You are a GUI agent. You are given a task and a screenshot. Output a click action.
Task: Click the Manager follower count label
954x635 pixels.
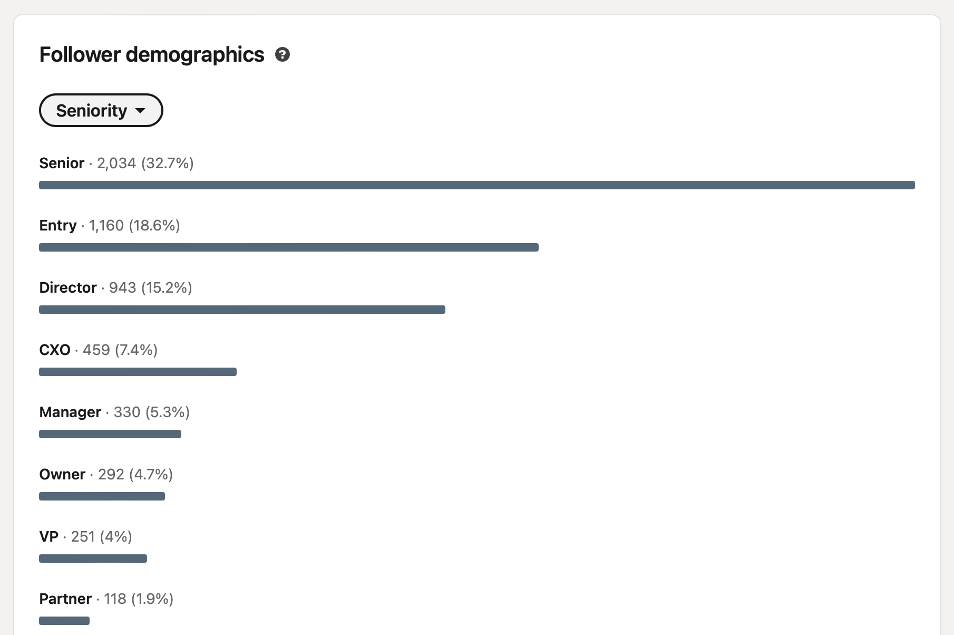[114, 412]
